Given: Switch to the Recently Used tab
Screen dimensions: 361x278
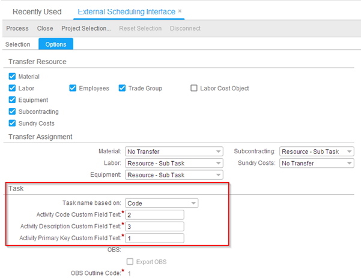Looking at the screenshot, I should click(x=37, y=12).
